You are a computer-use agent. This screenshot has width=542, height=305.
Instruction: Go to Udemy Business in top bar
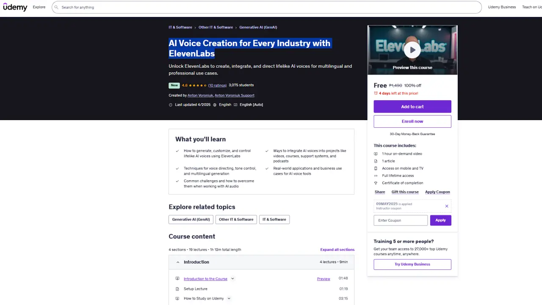[502, 7]
